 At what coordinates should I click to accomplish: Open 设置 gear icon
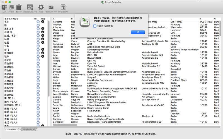(x=41, y=7)
